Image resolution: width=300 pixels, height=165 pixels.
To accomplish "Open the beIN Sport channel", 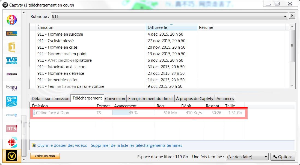I will click(x=12, y=88).
